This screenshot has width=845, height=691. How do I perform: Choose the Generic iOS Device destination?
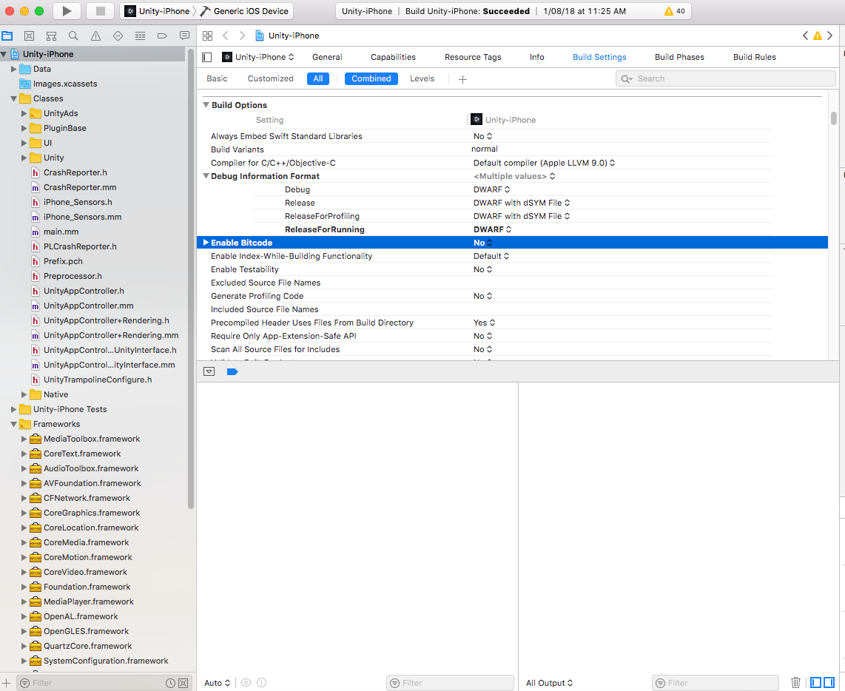244,11
